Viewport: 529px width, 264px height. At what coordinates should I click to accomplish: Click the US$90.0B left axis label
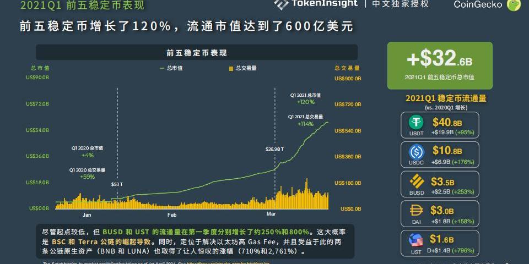coord(37,78)
